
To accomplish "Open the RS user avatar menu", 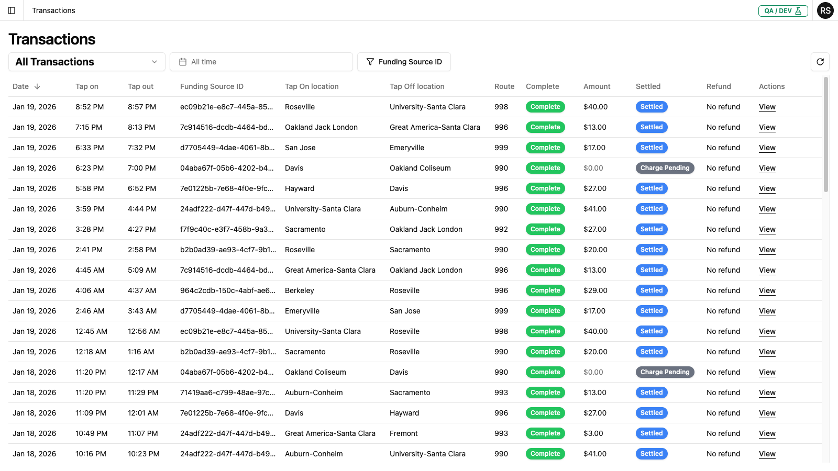I will pos(825,10).
